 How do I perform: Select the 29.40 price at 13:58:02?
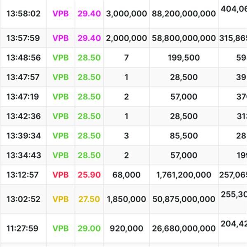click(x=89, y=14)
